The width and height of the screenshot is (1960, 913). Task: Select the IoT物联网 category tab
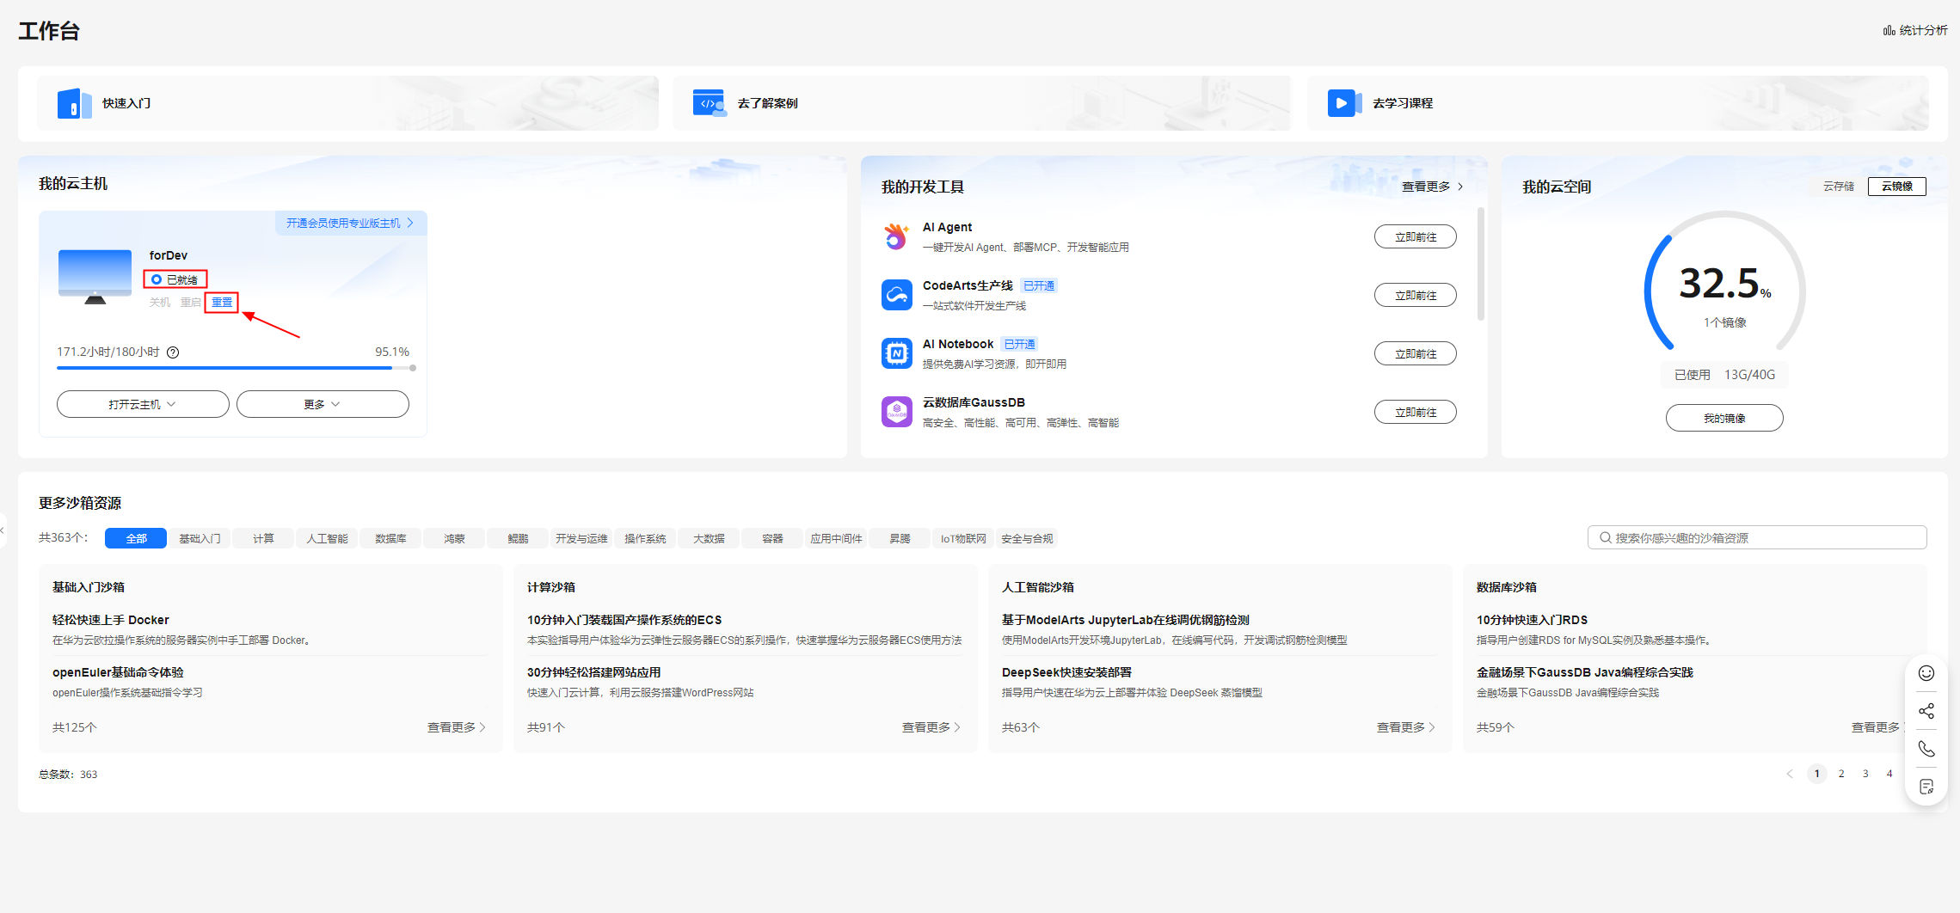963,538
